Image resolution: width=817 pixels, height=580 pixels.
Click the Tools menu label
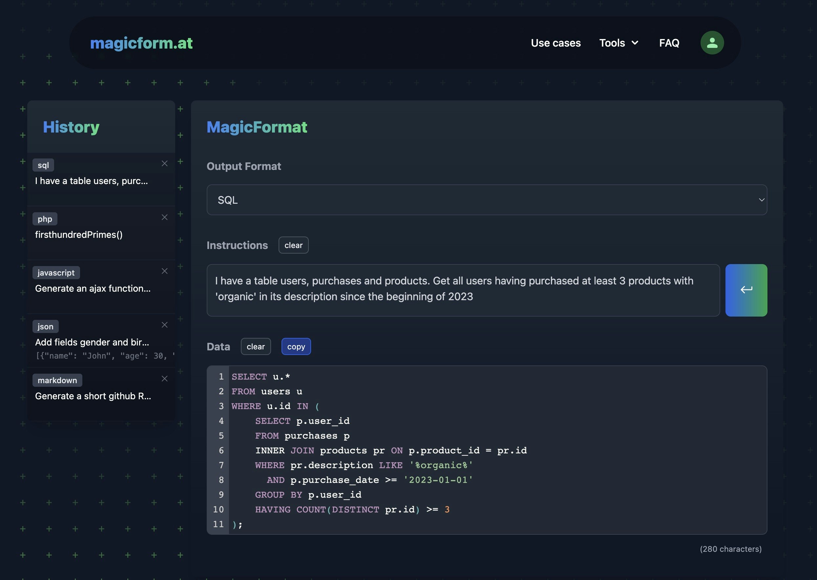(612, 43)
